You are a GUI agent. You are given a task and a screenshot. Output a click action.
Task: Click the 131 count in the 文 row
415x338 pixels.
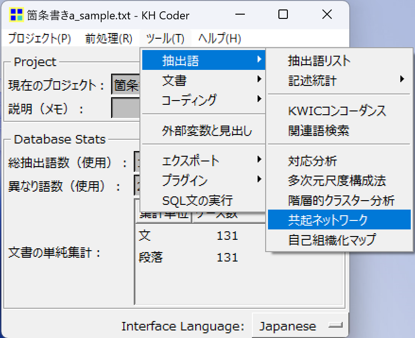point(227,236)
